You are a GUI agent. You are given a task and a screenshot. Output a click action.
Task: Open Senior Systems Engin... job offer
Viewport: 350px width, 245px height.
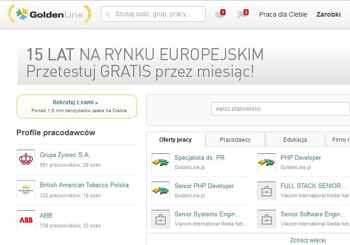pyautogui.click(x=207, y=214)
